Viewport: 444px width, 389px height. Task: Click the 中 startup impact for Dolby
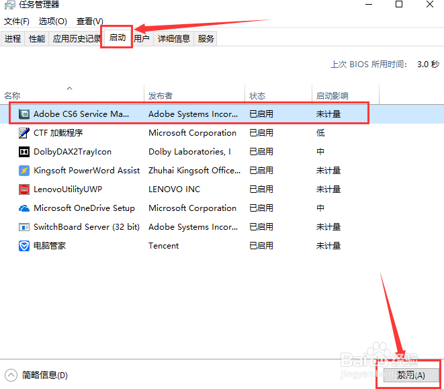click(320, 152)
